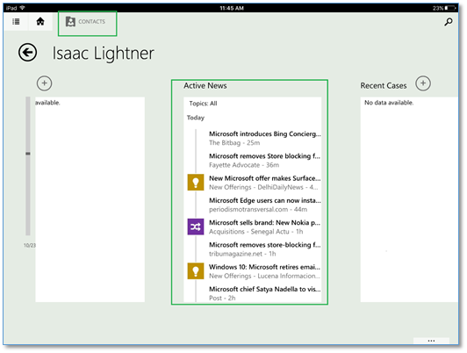Go to the Home icon
The width and height of the screenshot is (467, 353).
pos(40,21)
